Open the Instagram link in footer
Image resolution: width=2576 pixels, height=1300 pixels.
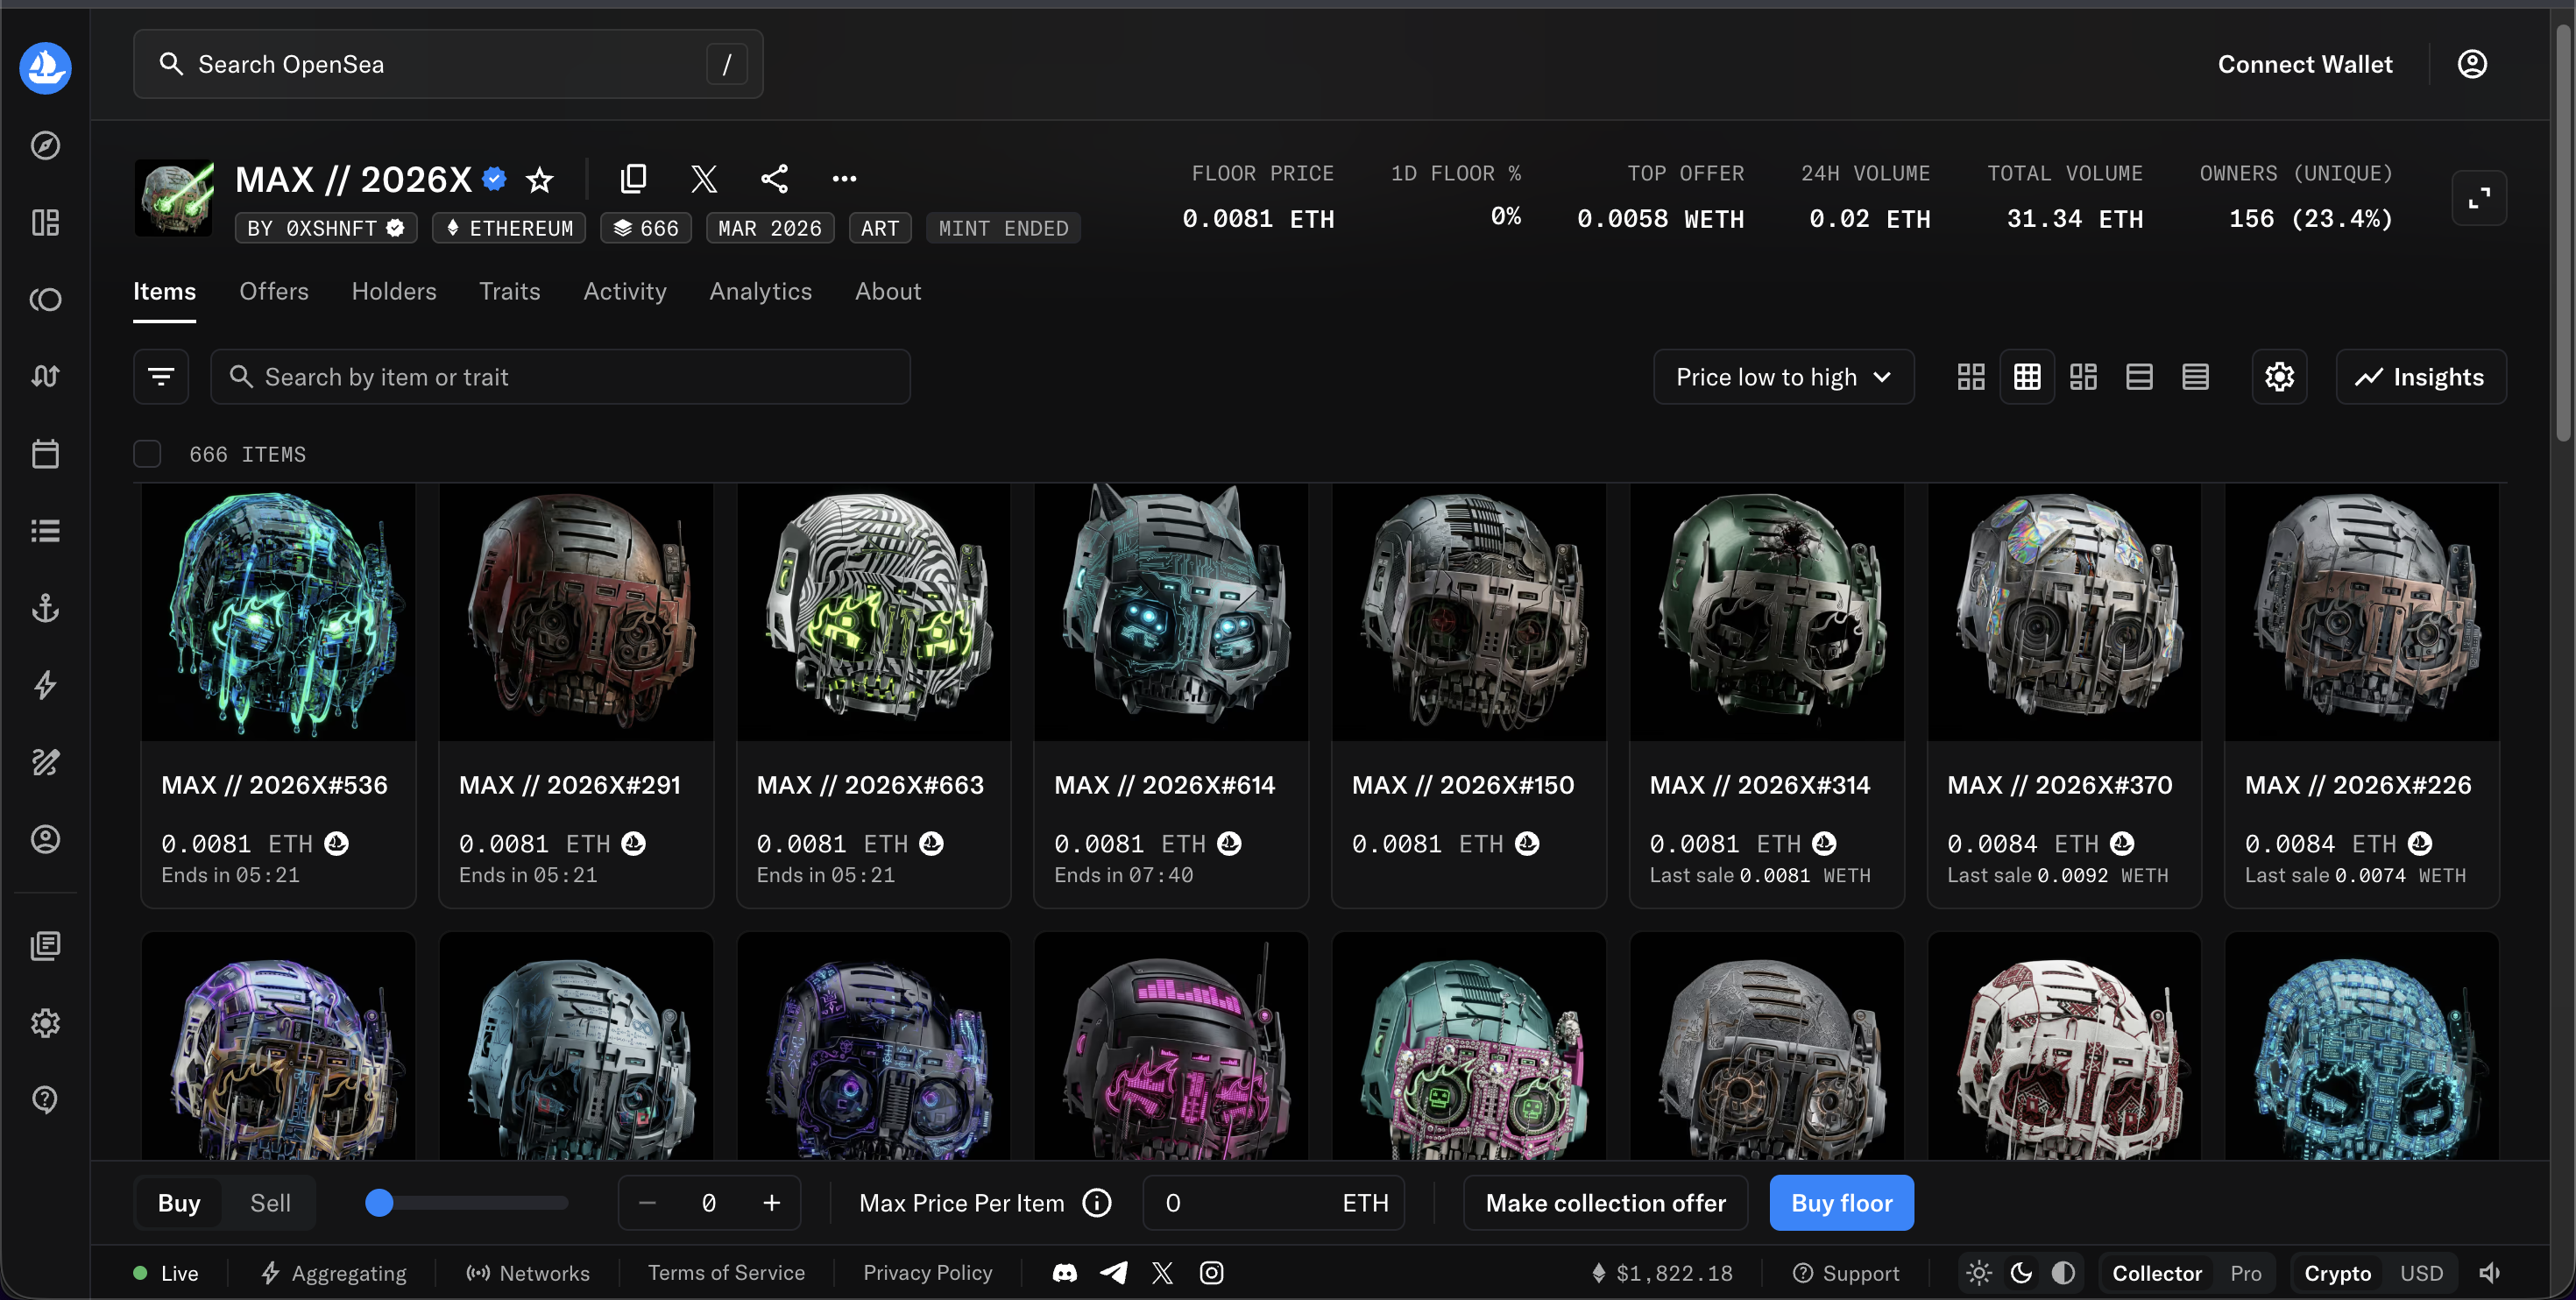[x=1211, y=1273]
